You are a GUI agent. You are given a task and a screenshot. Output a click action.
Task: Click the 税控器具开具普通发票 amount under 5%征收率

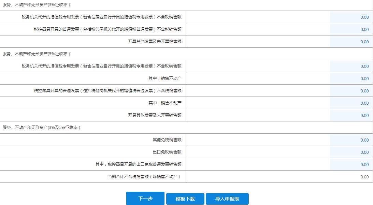tap(352, 90)
